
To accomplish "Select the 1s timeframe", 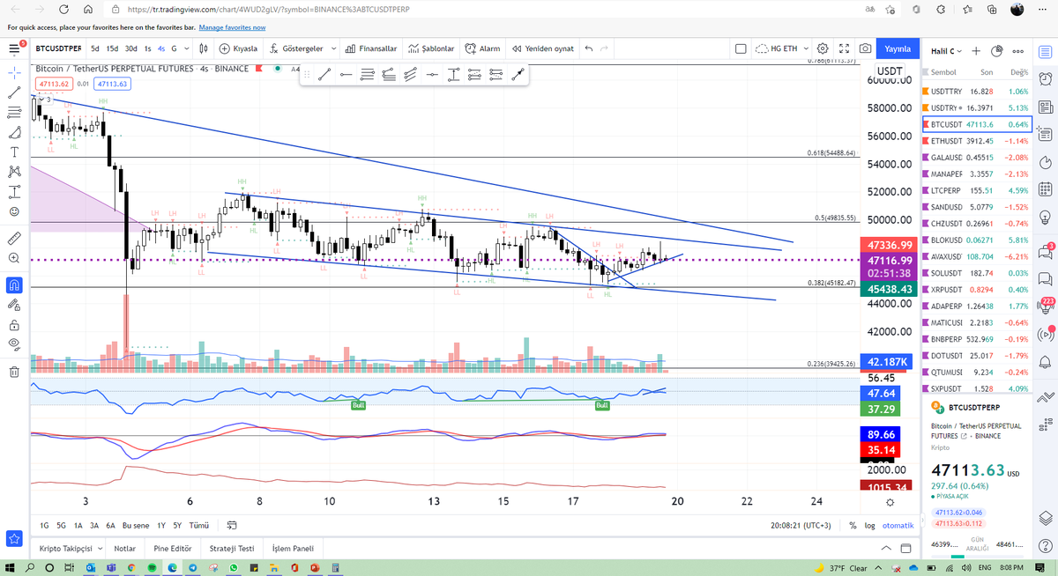I will 147,48.
